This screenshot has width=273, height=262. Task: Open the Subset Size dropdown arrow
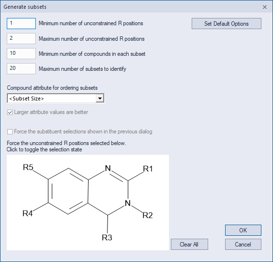coord(100,98)
